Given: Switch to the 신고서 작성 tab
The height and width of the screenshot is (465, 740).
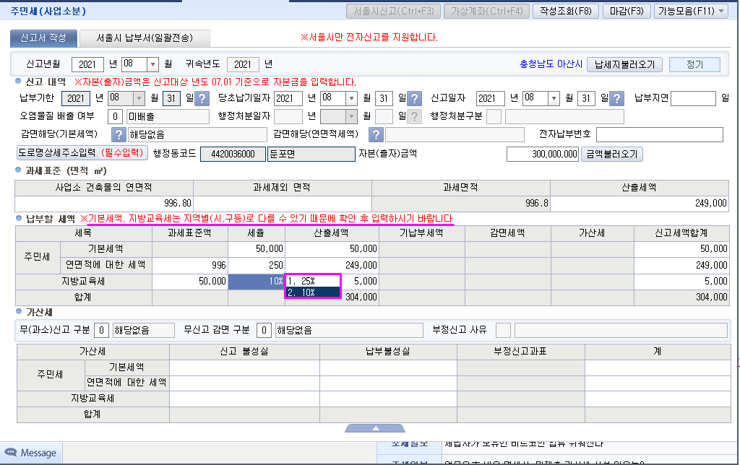Looking at the screenshot, I should click(x=43, y=38).
